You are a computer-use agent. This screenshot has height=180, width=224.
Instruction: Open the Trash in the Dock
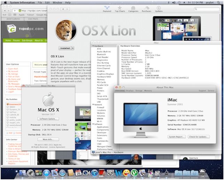202,173
